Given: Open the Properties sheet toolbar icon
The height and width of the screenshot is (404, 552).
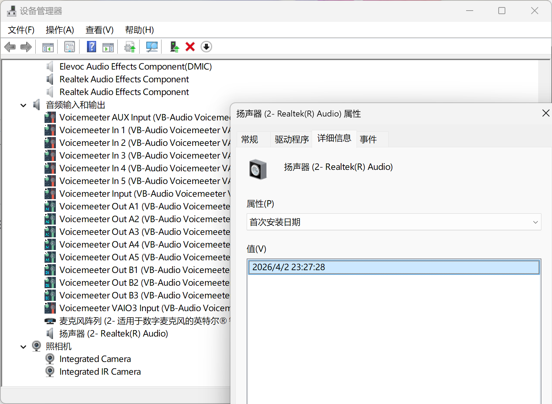Looking at the screenshot, I should [70, 47].
